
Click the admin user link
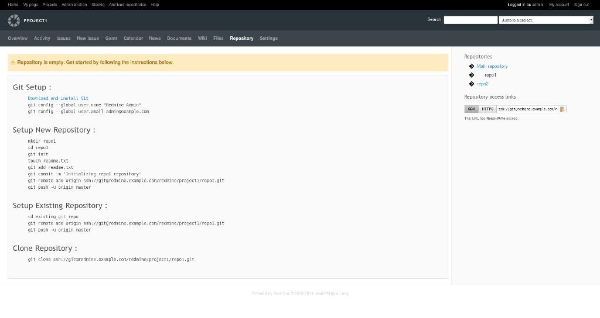tap(537, 5)
